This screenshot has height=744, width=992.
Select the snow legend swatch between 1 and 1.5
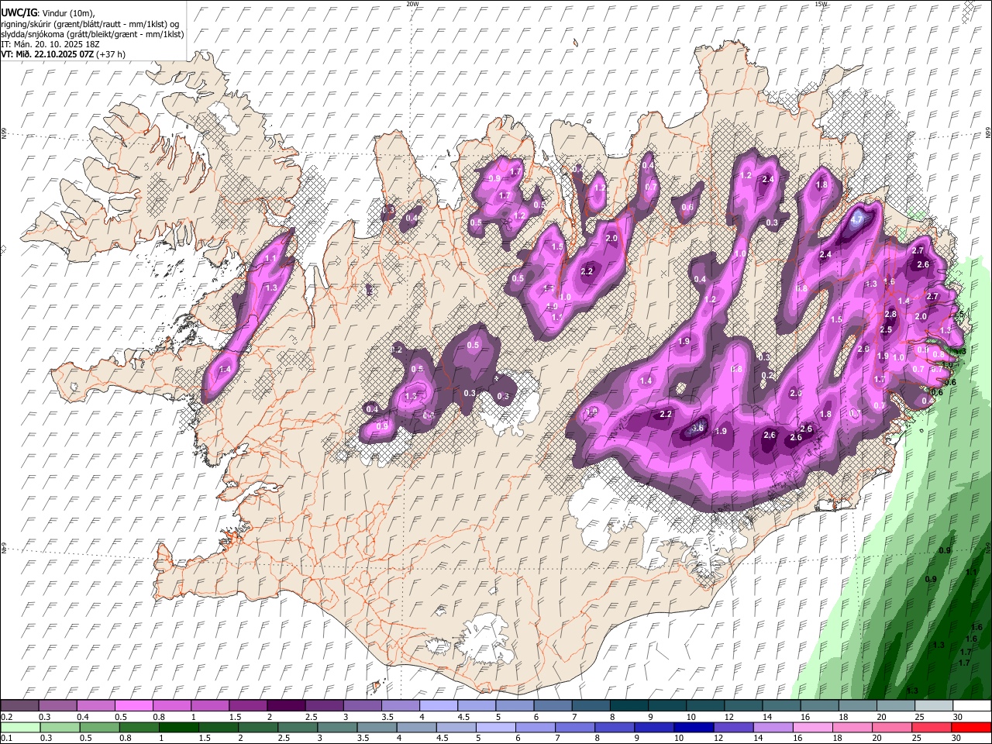(209, 706)
